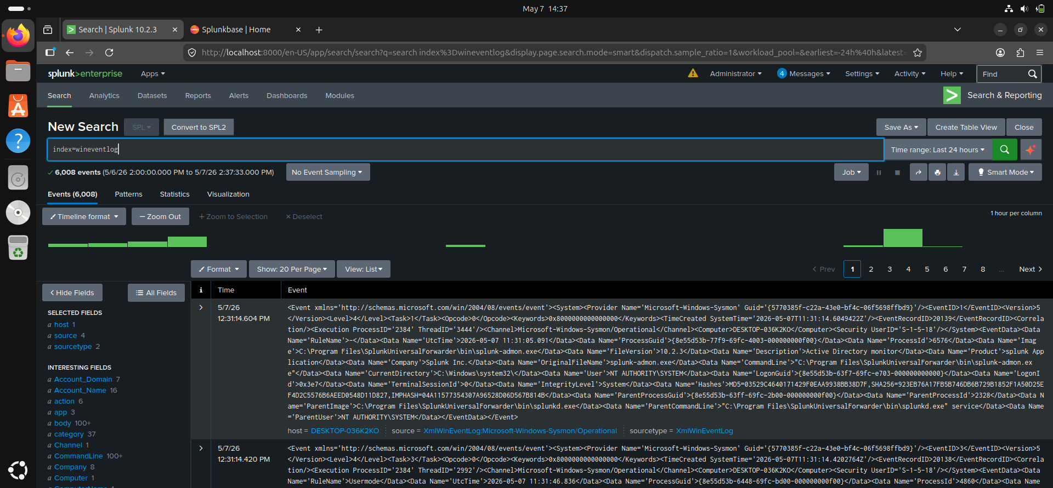This screenshot has width=1053, height=488.
Task: Reload the browser page
Action: (x=109, y=53)
